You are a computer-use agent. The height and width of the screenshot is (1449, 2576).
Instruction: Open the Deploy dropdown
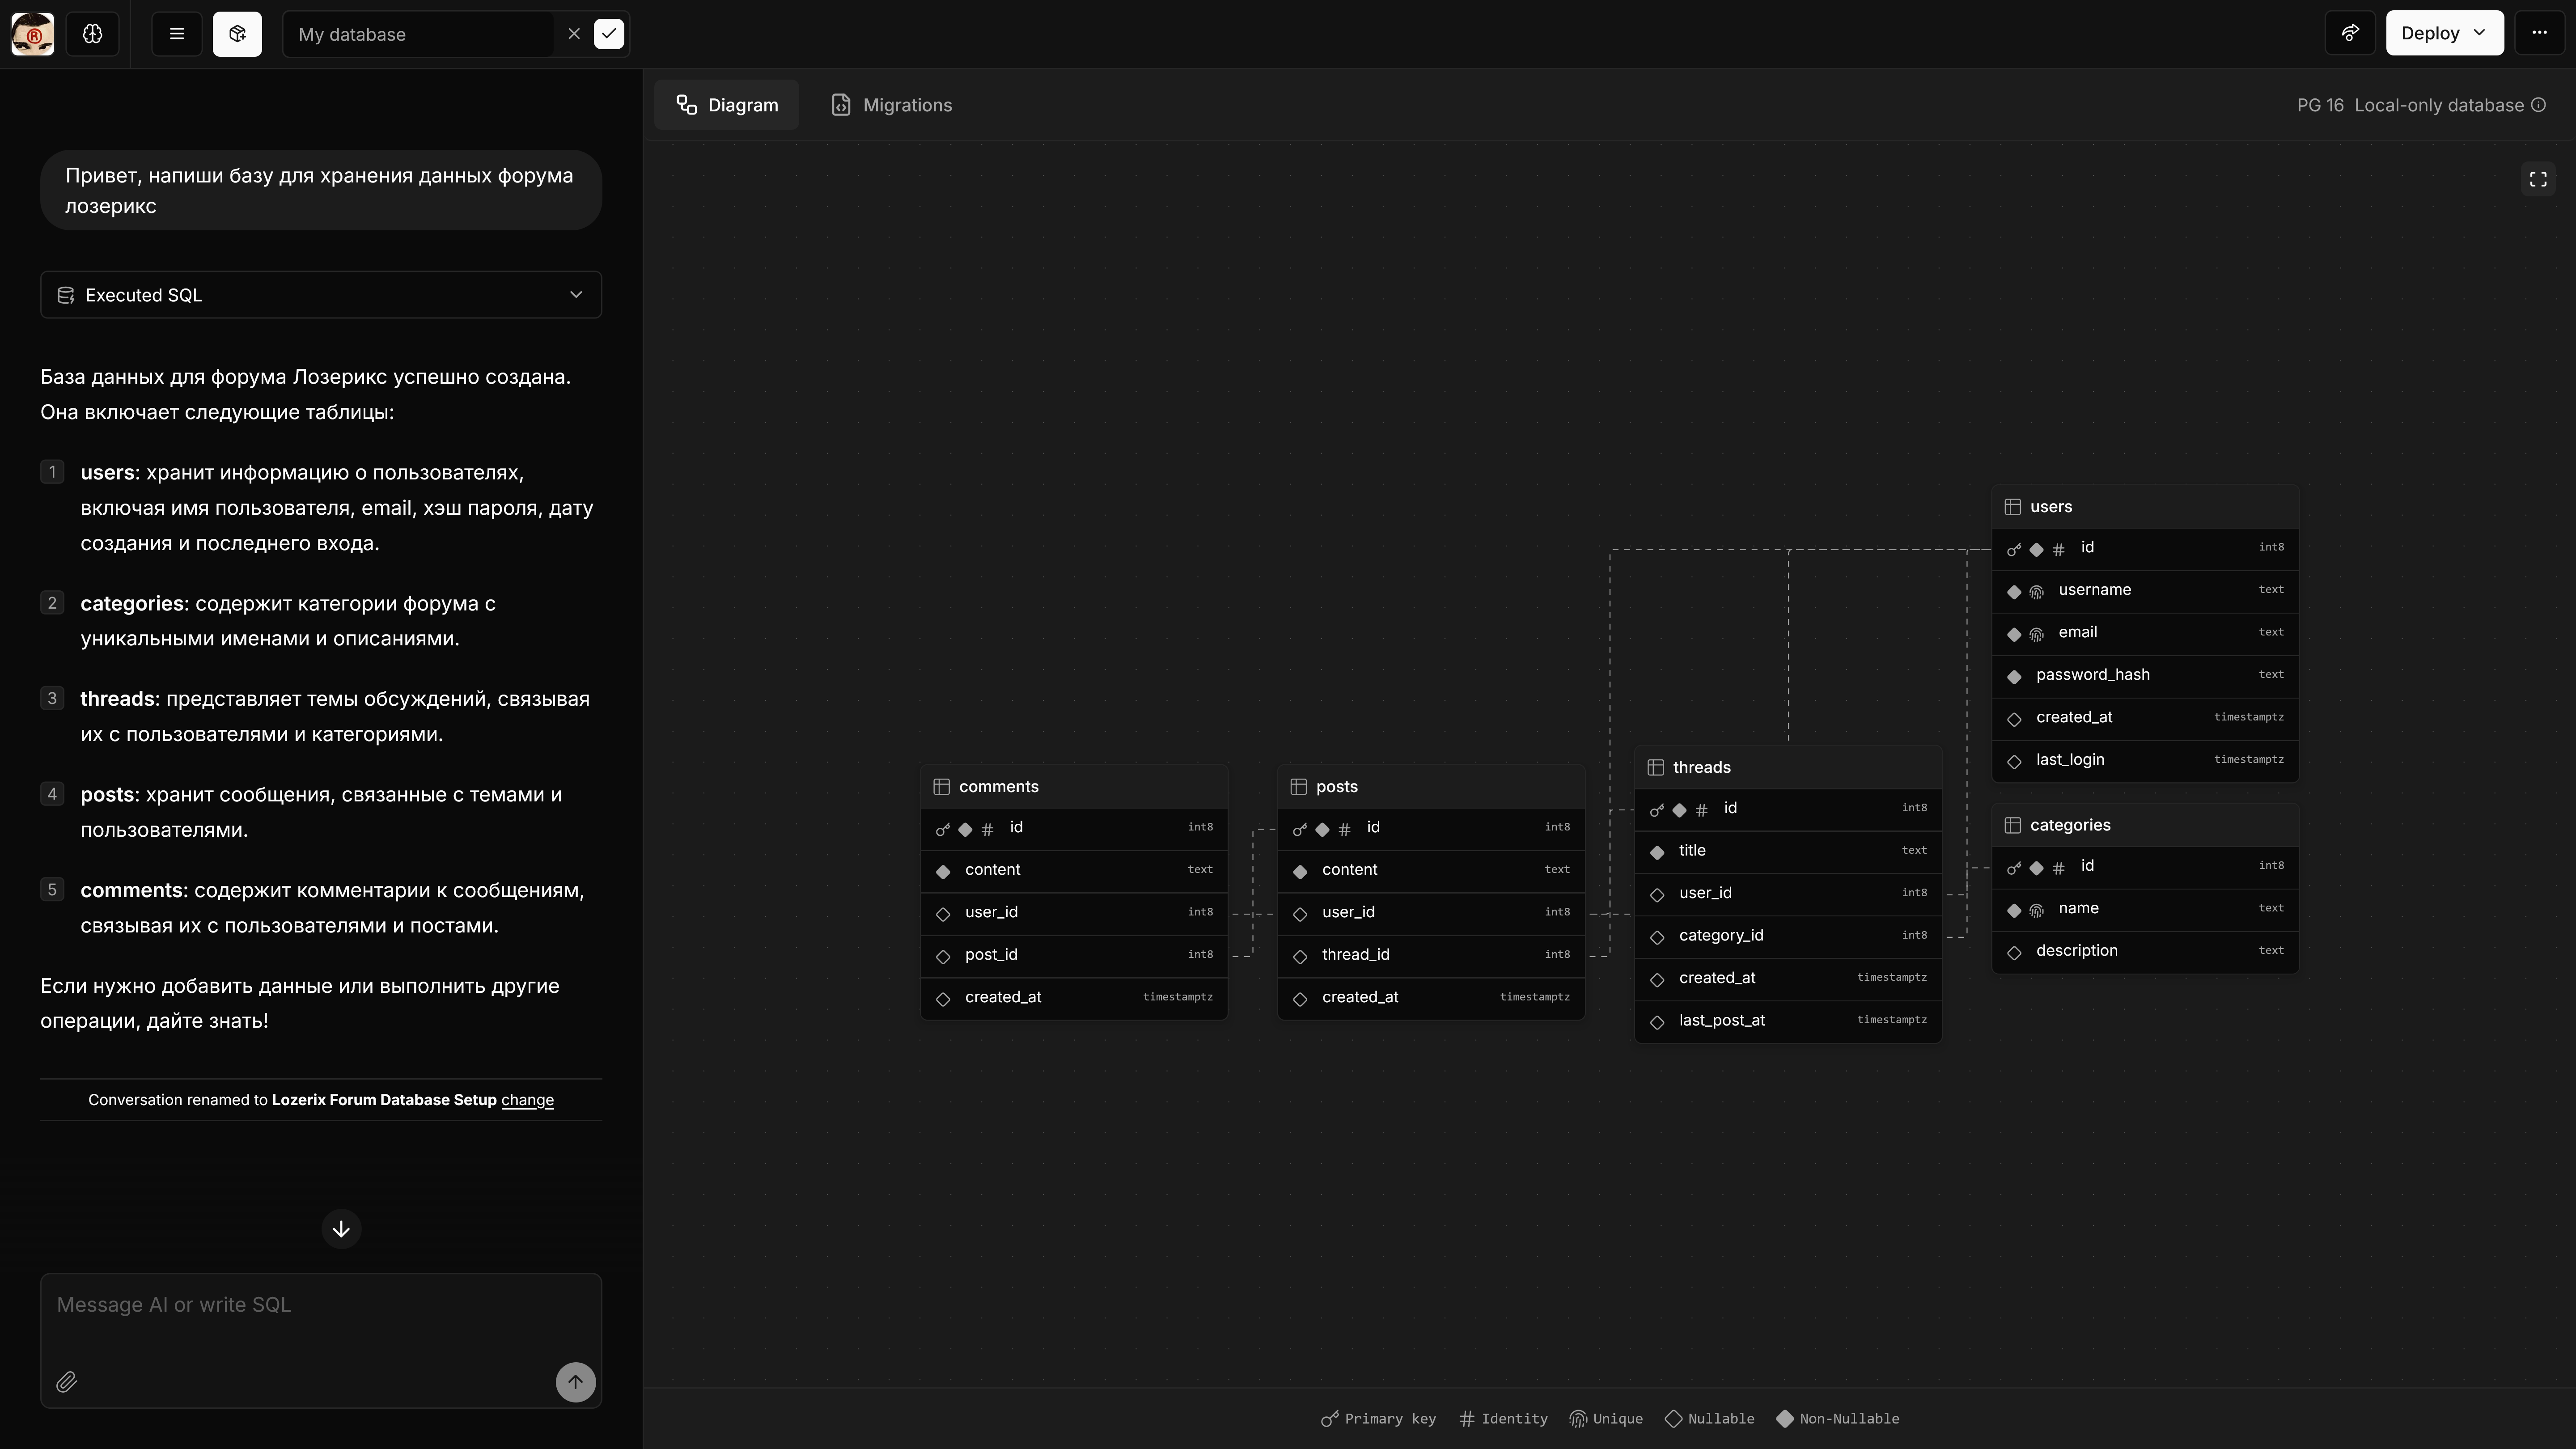point(2444,33)
